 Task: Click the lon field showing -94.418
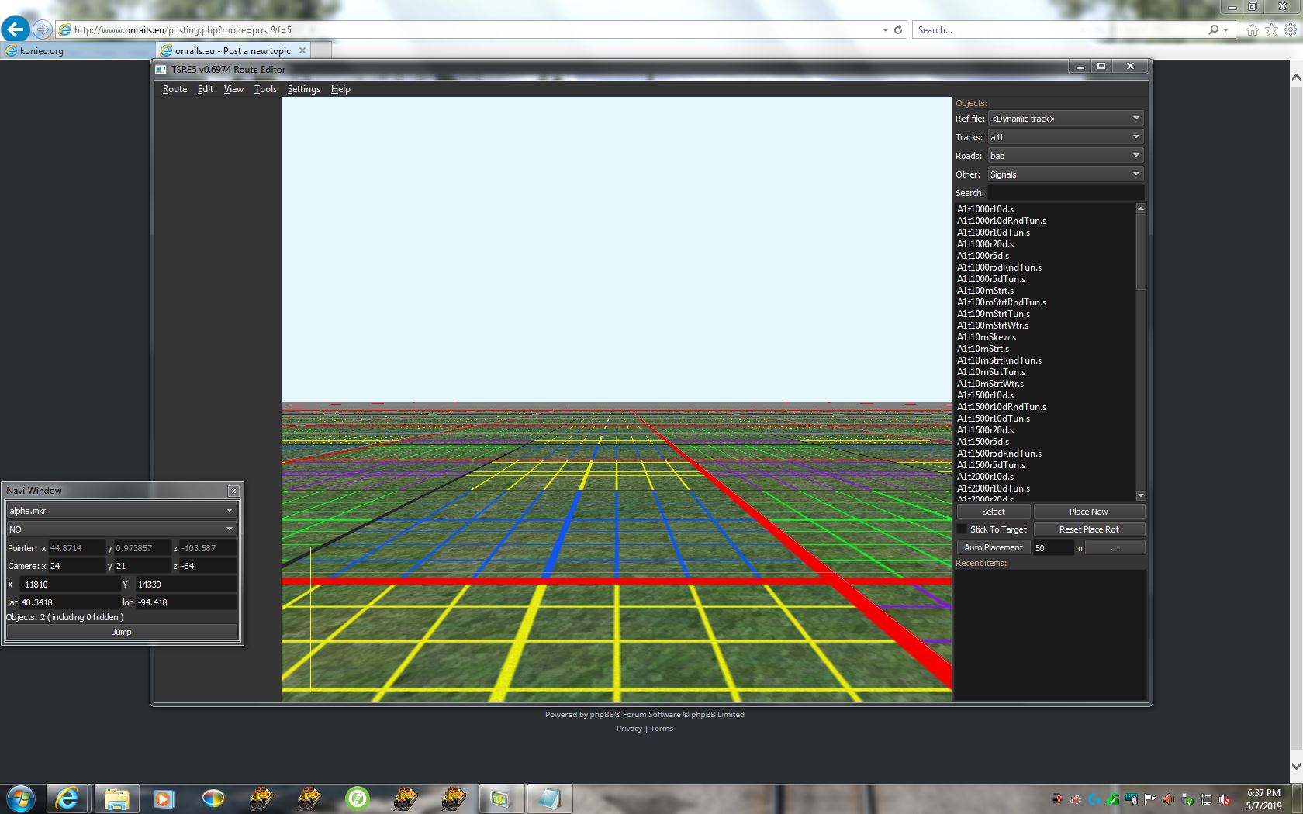[x=186, y=602]
